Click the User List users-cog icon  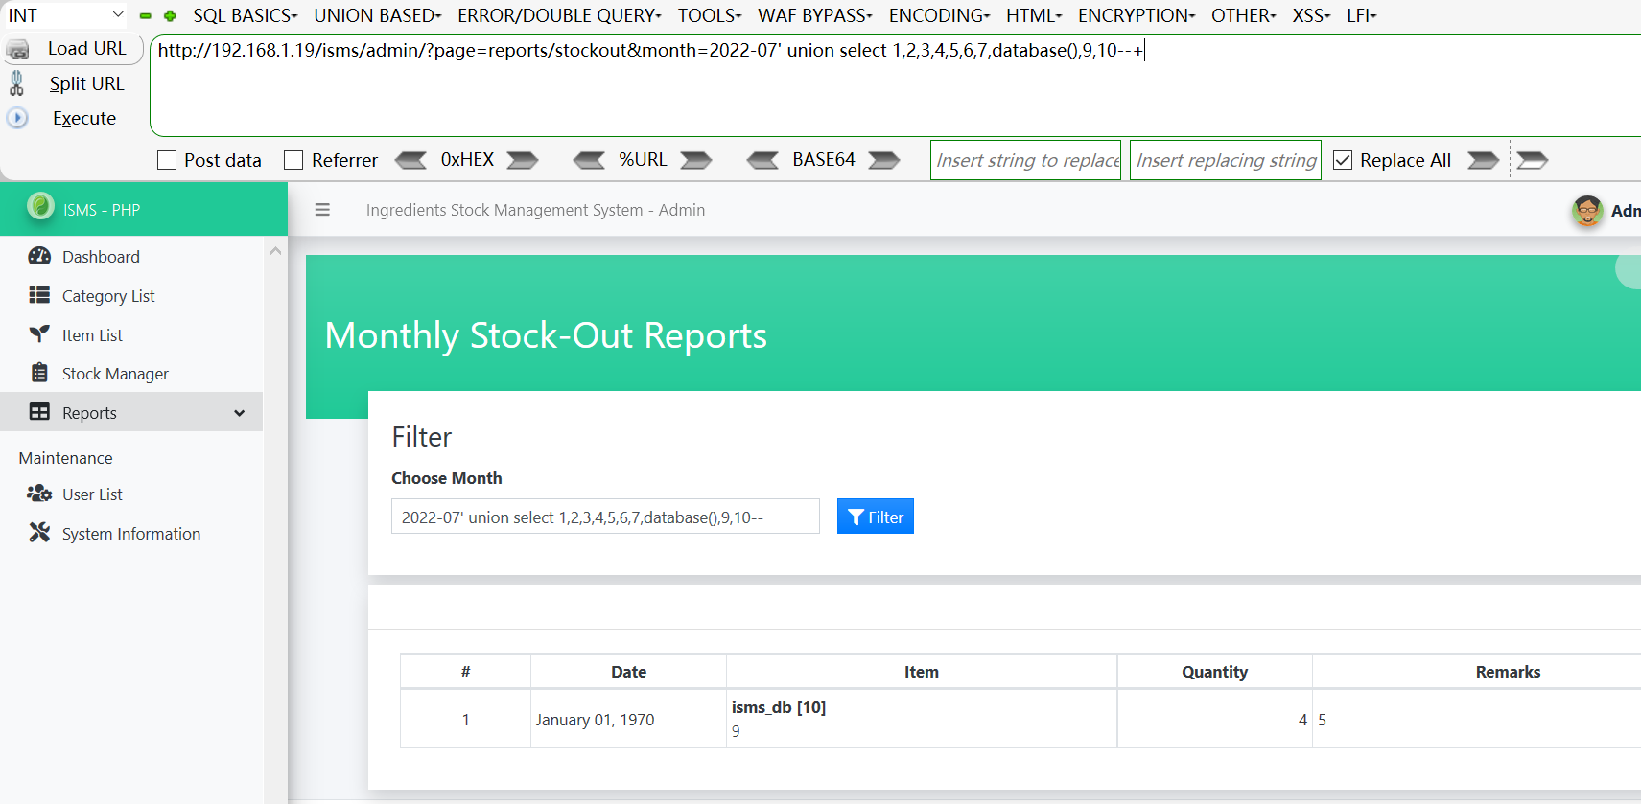[39, 494]
